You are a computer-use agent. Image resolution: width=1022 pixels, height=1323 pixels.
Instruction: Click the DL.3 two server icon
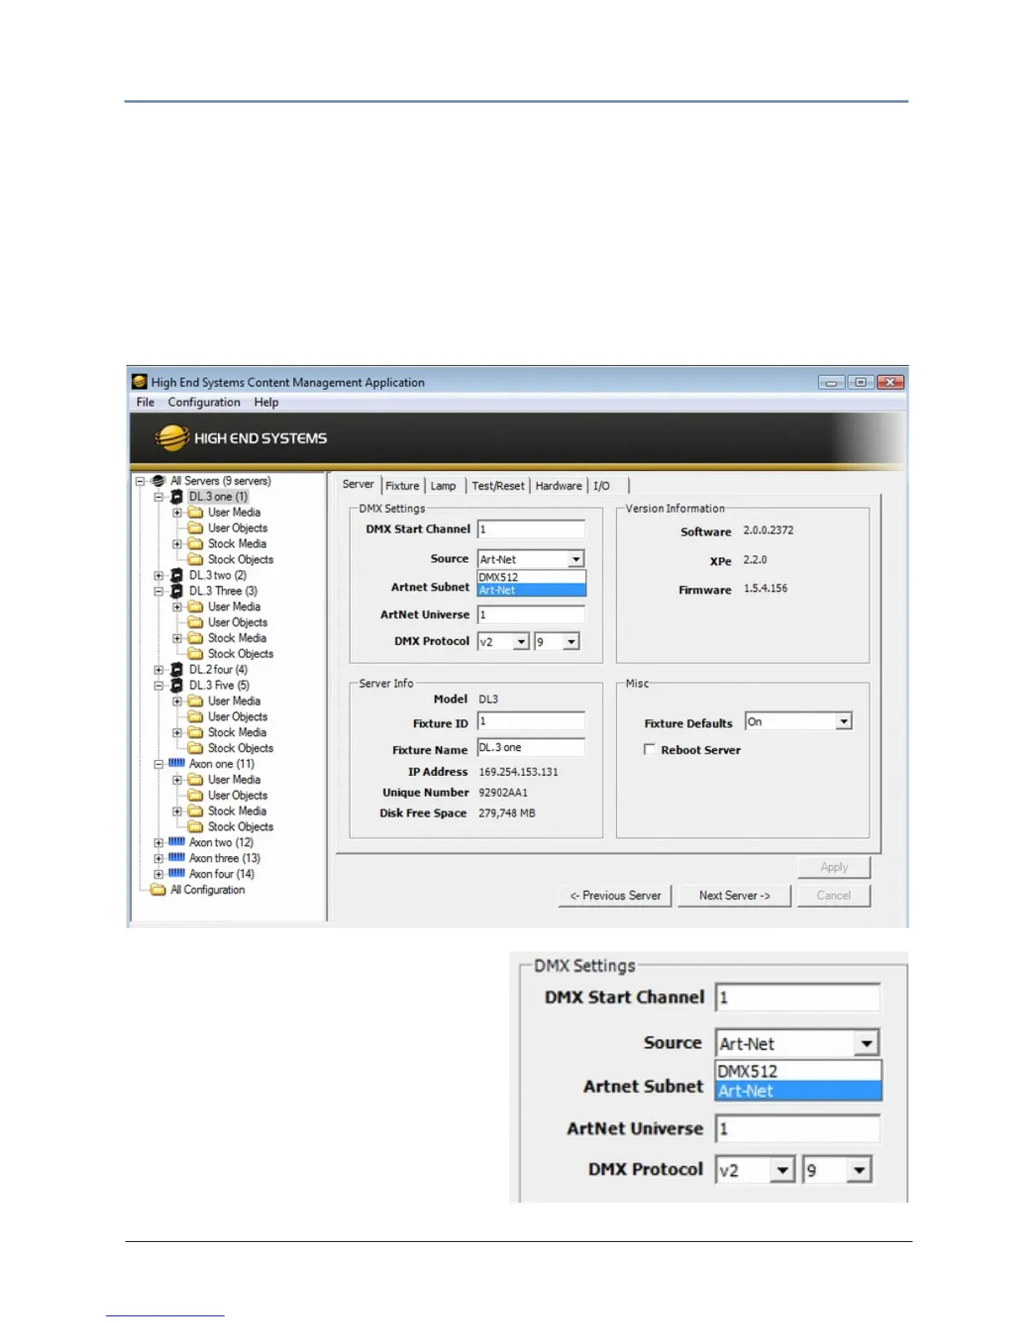point(176,575)
